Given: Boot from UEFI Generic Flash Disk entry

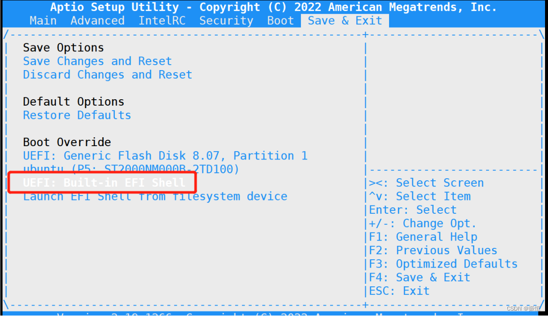Looking at the screenshot, I should [165, 156].
